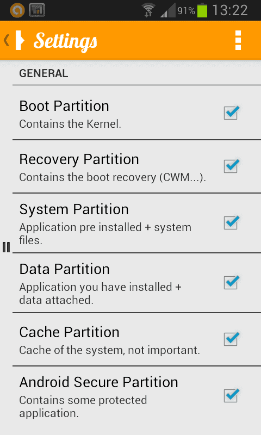Select the Cache Partition list entry
Image resolution: width=261 pixels, height=435 pixels.
(x=136, y=339)
